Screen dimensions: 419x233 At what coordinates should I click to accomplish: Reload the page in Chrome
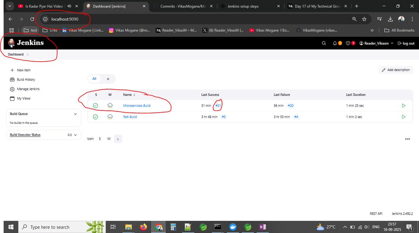coord(32,19)
